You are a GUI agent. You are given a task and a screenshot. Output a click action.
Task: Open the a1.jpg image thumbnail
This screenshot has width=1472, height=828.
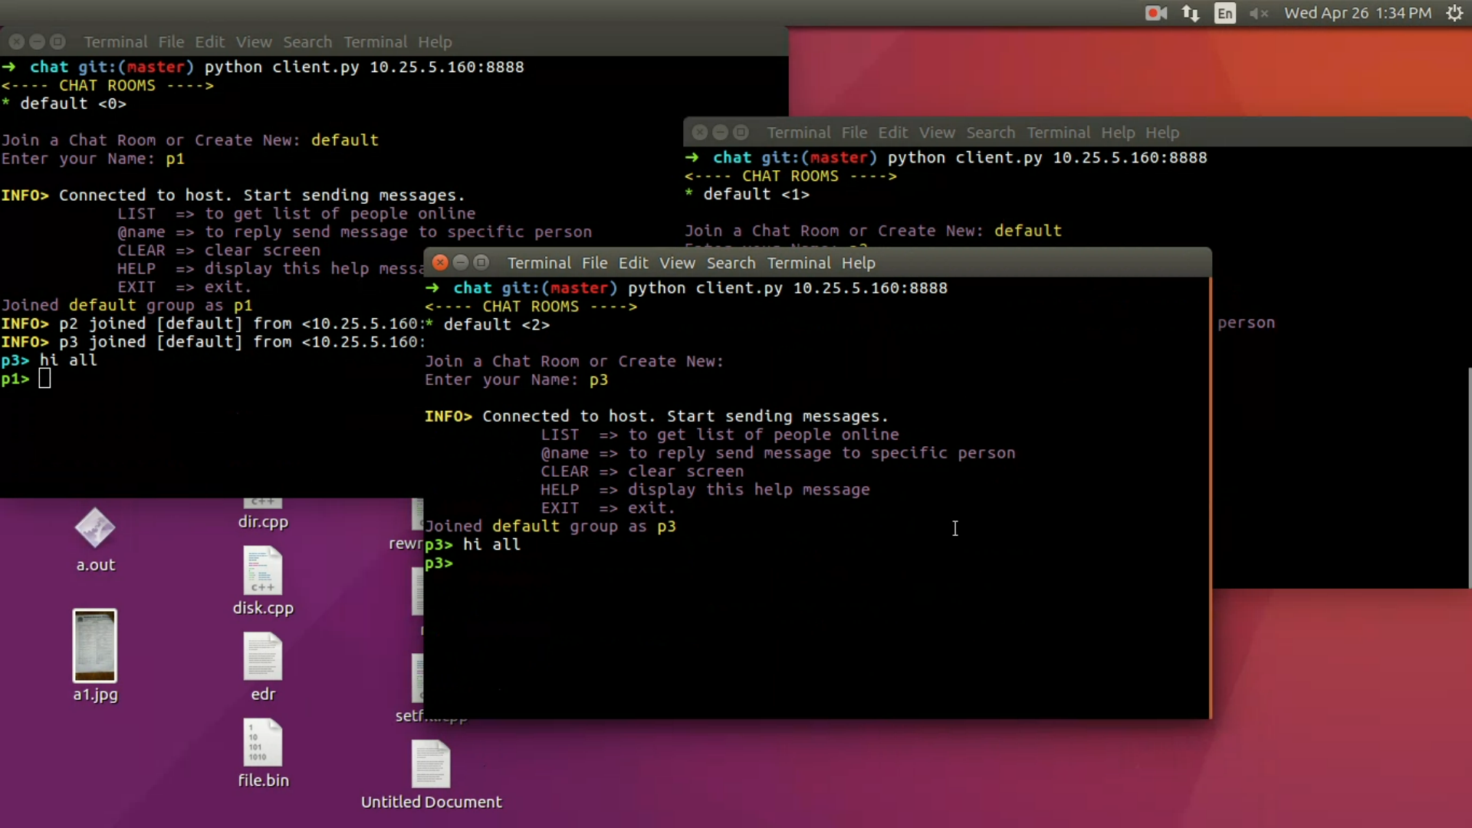coord(95,646)
